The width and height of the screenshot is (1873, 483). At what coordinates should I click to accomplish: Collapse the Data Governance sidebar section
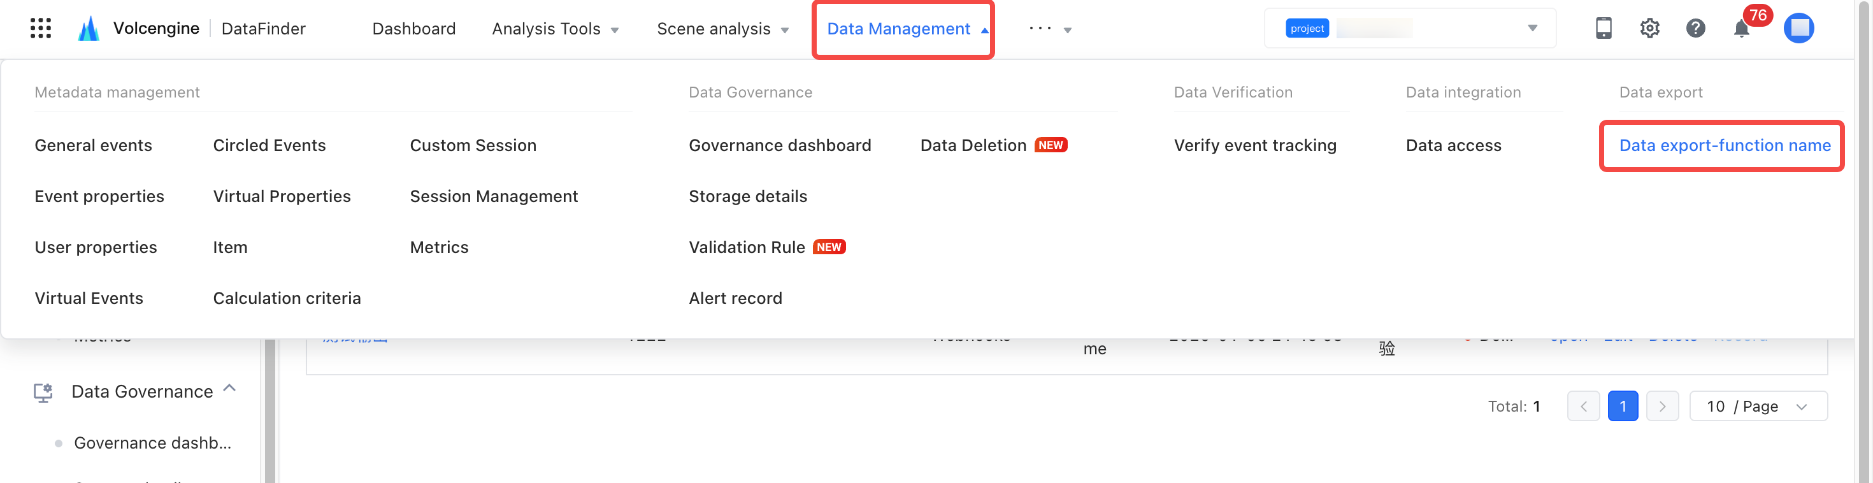point(230,389)
